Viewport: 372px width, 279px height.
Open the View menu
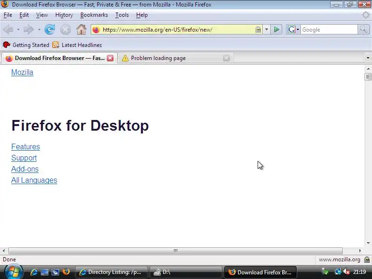(x=42, y=15)
